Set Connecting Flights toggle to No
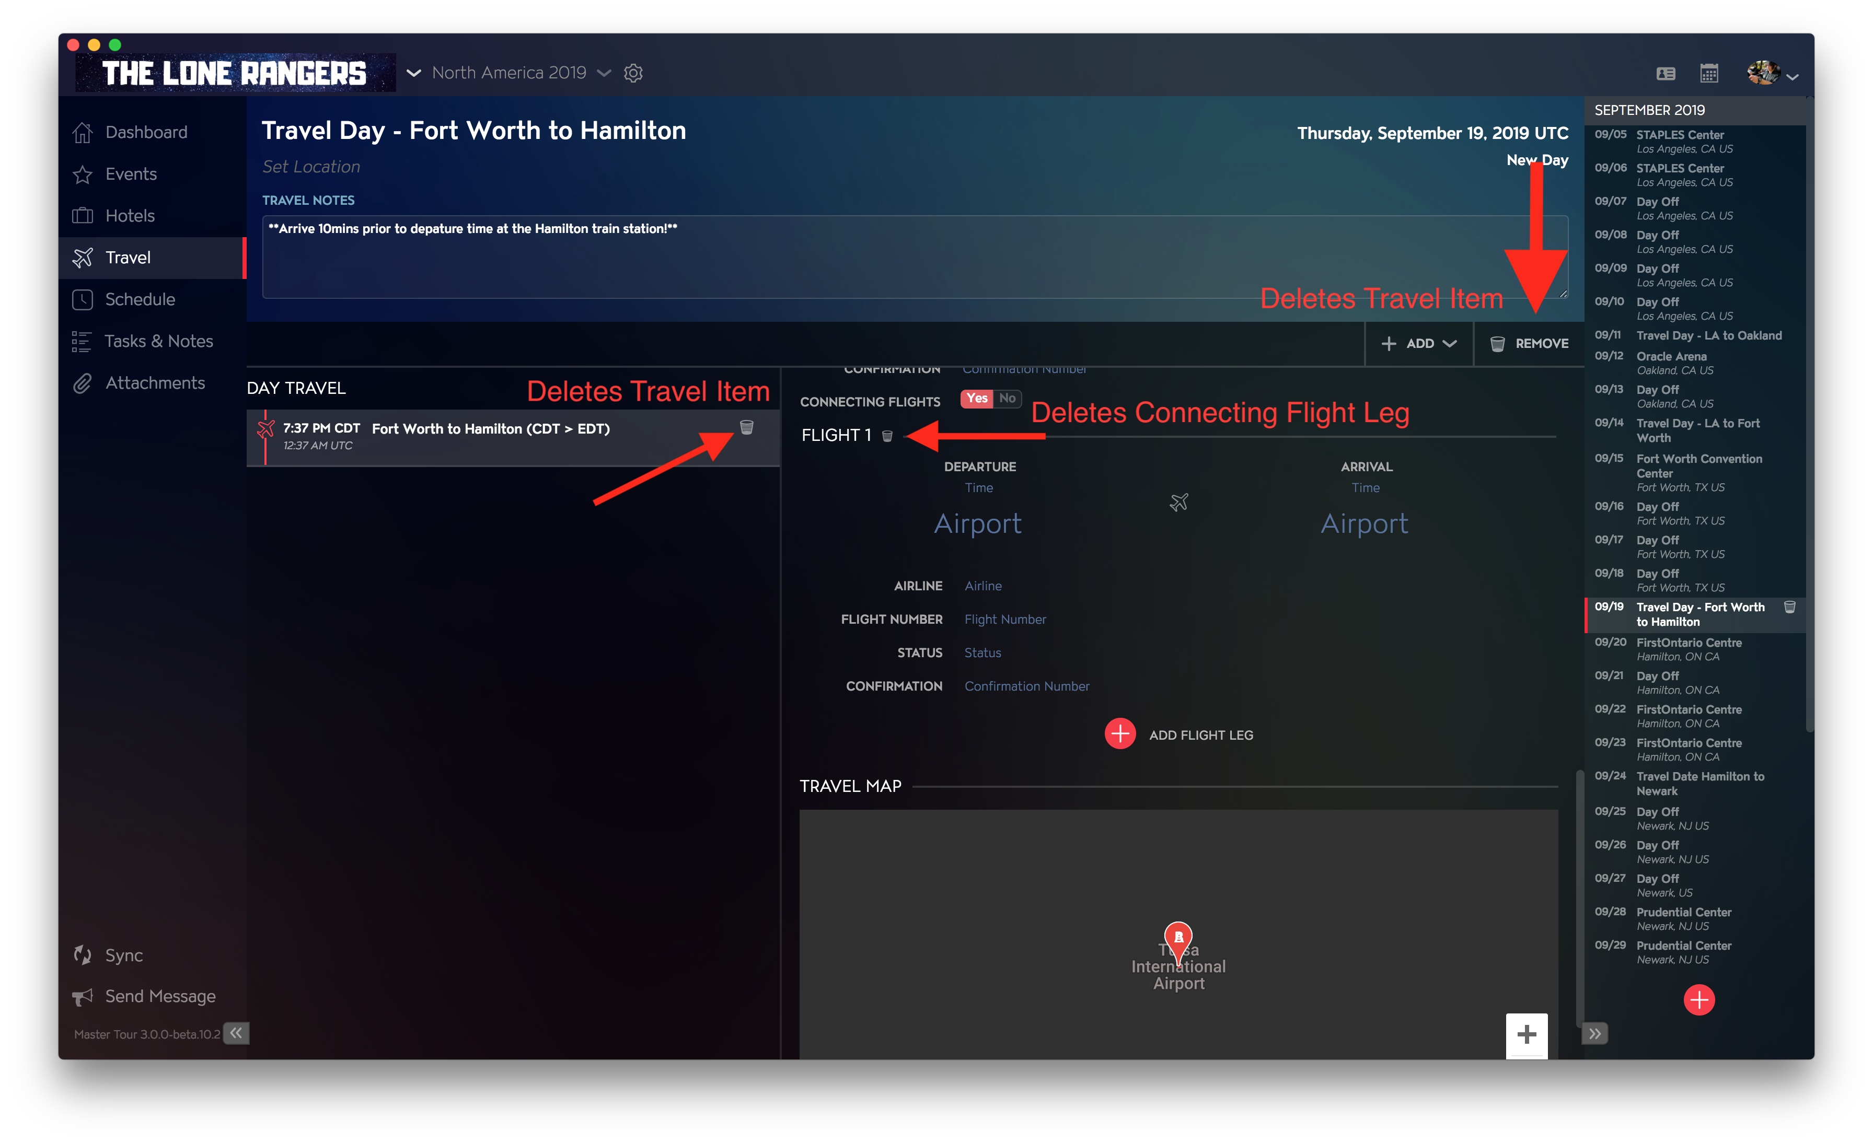Image resolution: width=1873 pixels, height=1143 pixels. (x=1007, y=398)
